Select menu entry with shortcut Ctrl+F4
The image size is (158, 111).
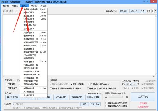34,13
